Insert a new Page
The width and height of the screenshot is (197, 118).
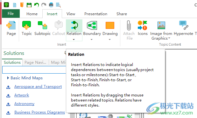(11, 28)
